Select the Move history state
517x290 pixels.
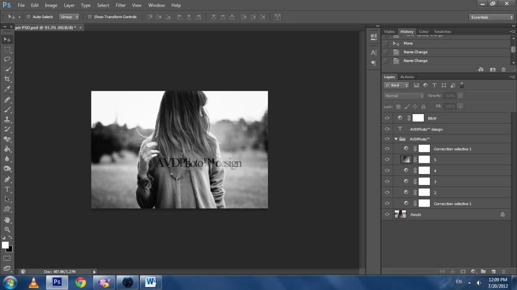[x=446, y=43]
